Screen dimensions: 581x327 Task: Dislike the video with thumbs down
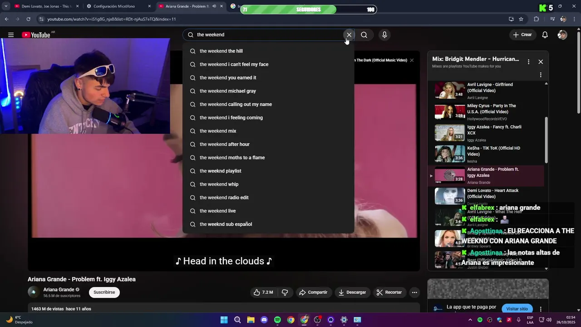[x=285, y=292]
